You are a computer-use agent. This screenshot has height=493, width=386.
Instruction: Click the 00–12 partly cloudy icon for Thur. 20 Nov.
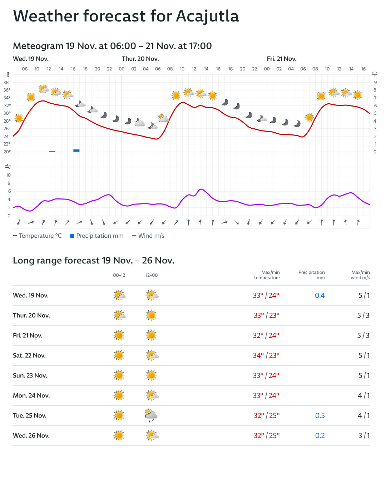pos(119,315)
